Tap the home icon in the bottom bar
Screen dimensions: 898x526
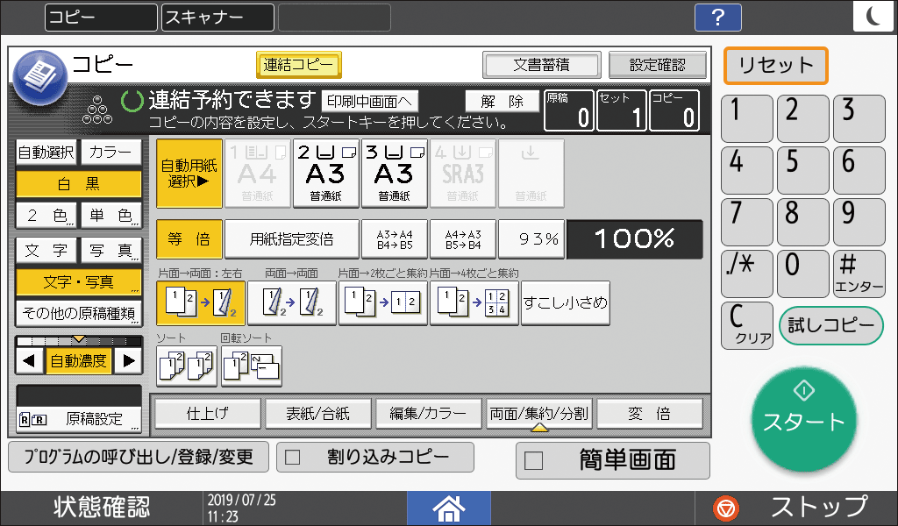coord(448,507)
